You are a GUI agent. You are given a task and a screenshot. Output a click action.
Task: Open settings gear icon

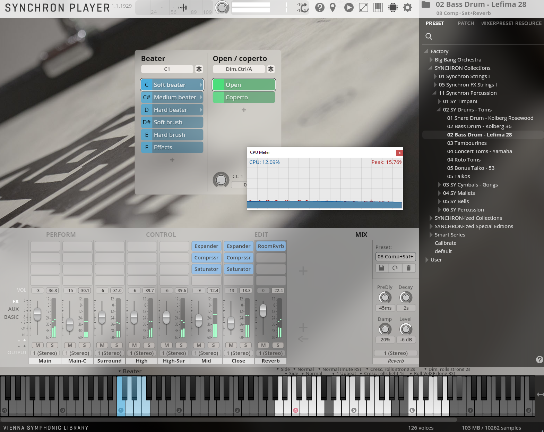(x=408, y=7)
